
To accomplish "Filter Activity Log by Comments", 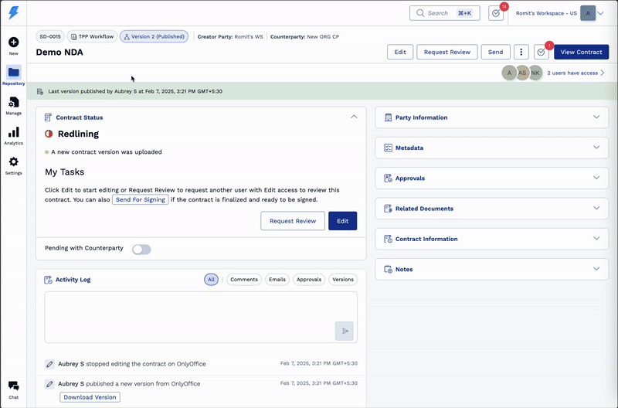I will (244, 280).
